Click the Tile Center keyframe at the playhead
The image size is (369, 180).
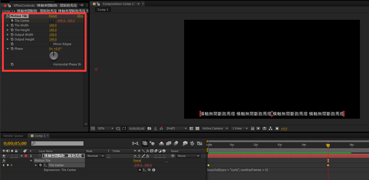click(328, 165)
